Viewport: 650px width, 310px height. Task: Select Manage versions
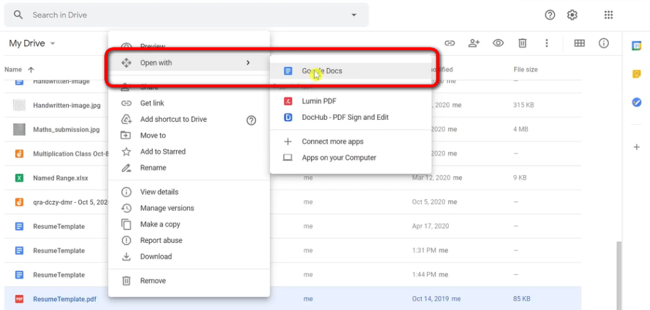pyautogui.click(x=189, y=208)
